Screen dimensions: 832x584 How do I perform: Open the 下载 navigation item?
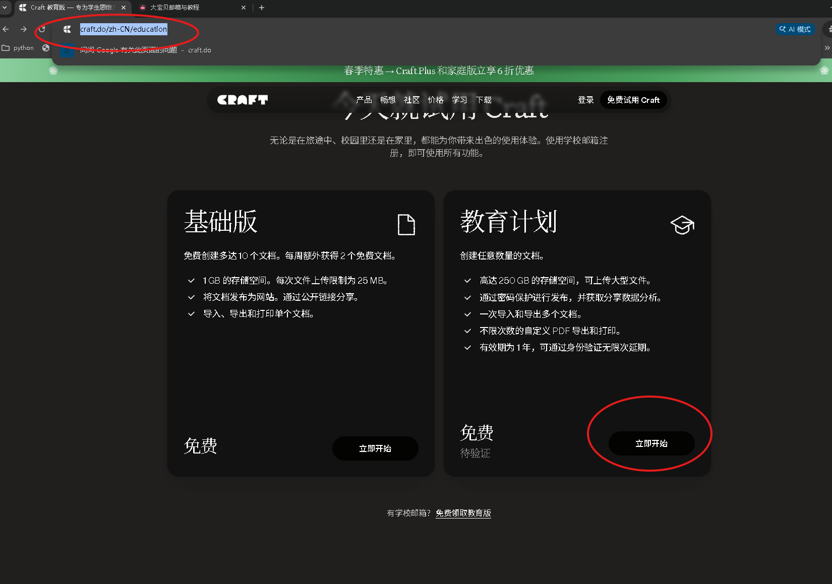(484, 100)
